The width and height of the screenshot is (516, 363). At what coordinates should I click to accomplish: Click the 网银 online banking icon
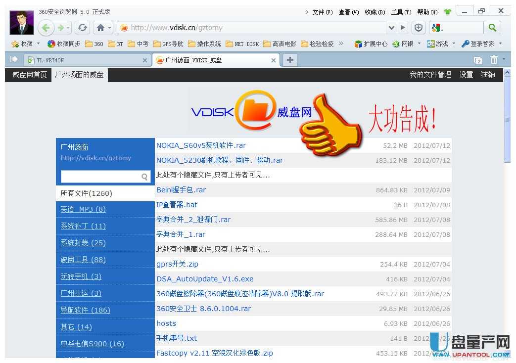tap(395, 44)
